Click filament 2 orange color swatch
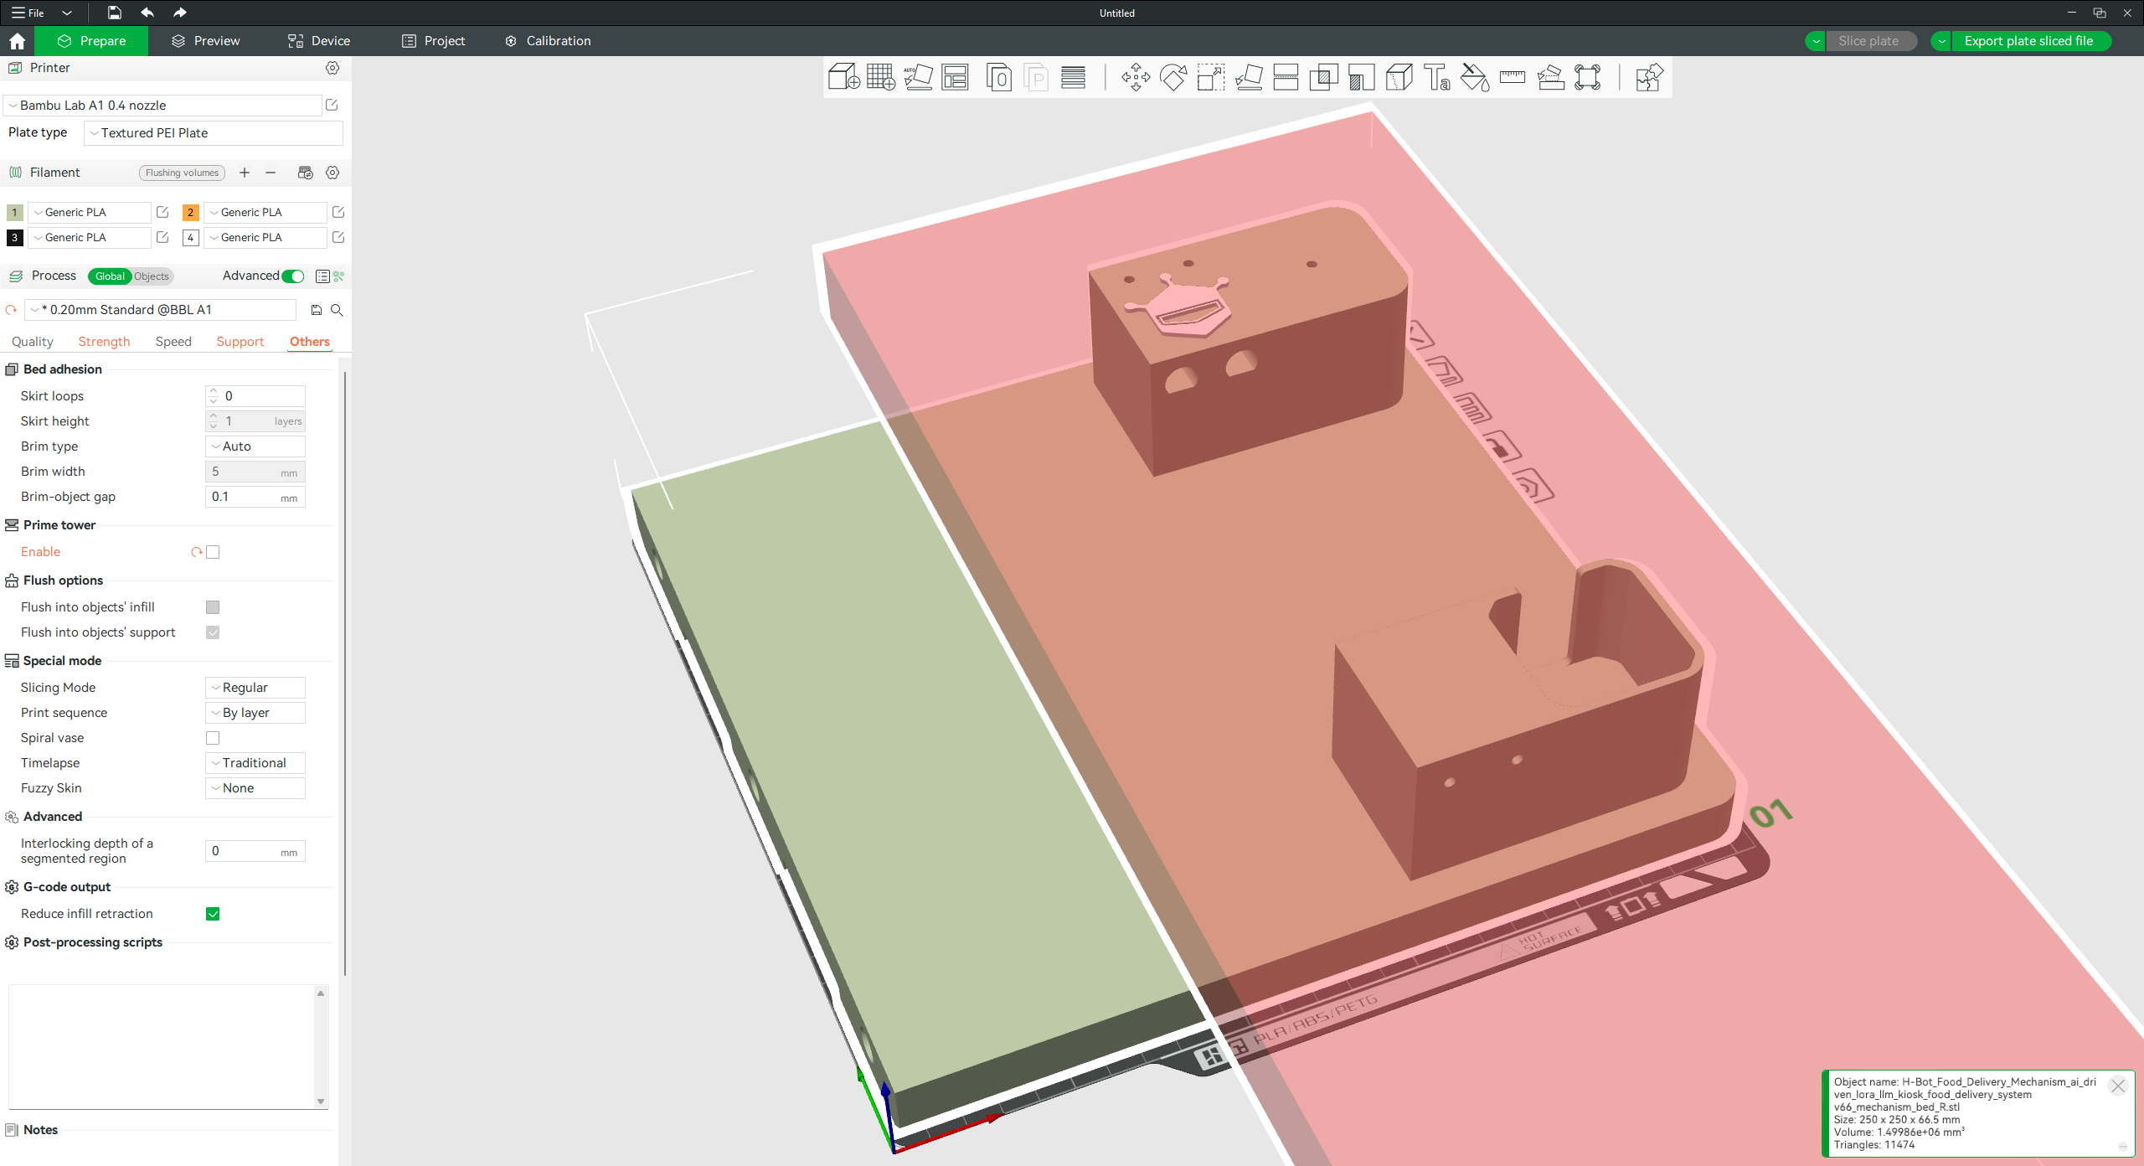 [190, 213]
